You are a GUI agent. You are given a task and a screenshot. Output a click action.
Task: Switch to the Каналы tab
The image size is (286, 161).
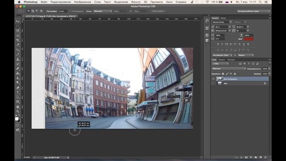tap(222, 59)
